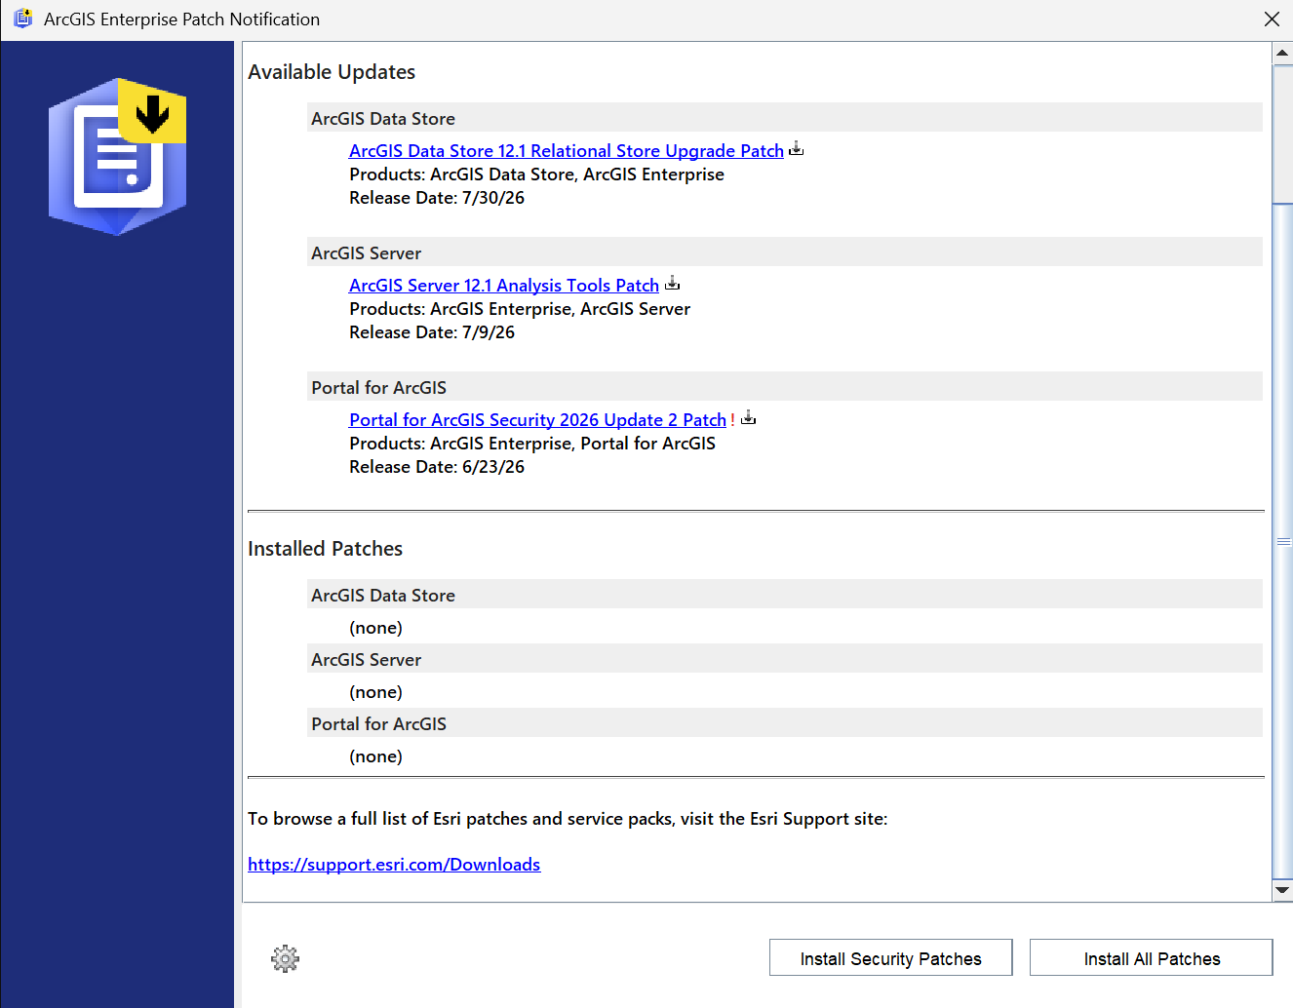Click 'Release Date: 6/23/26' text
The height and width of the screenshot is (1008, 1293).
437,467
